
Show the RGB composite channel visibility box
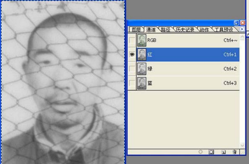[x=132, y=40]
